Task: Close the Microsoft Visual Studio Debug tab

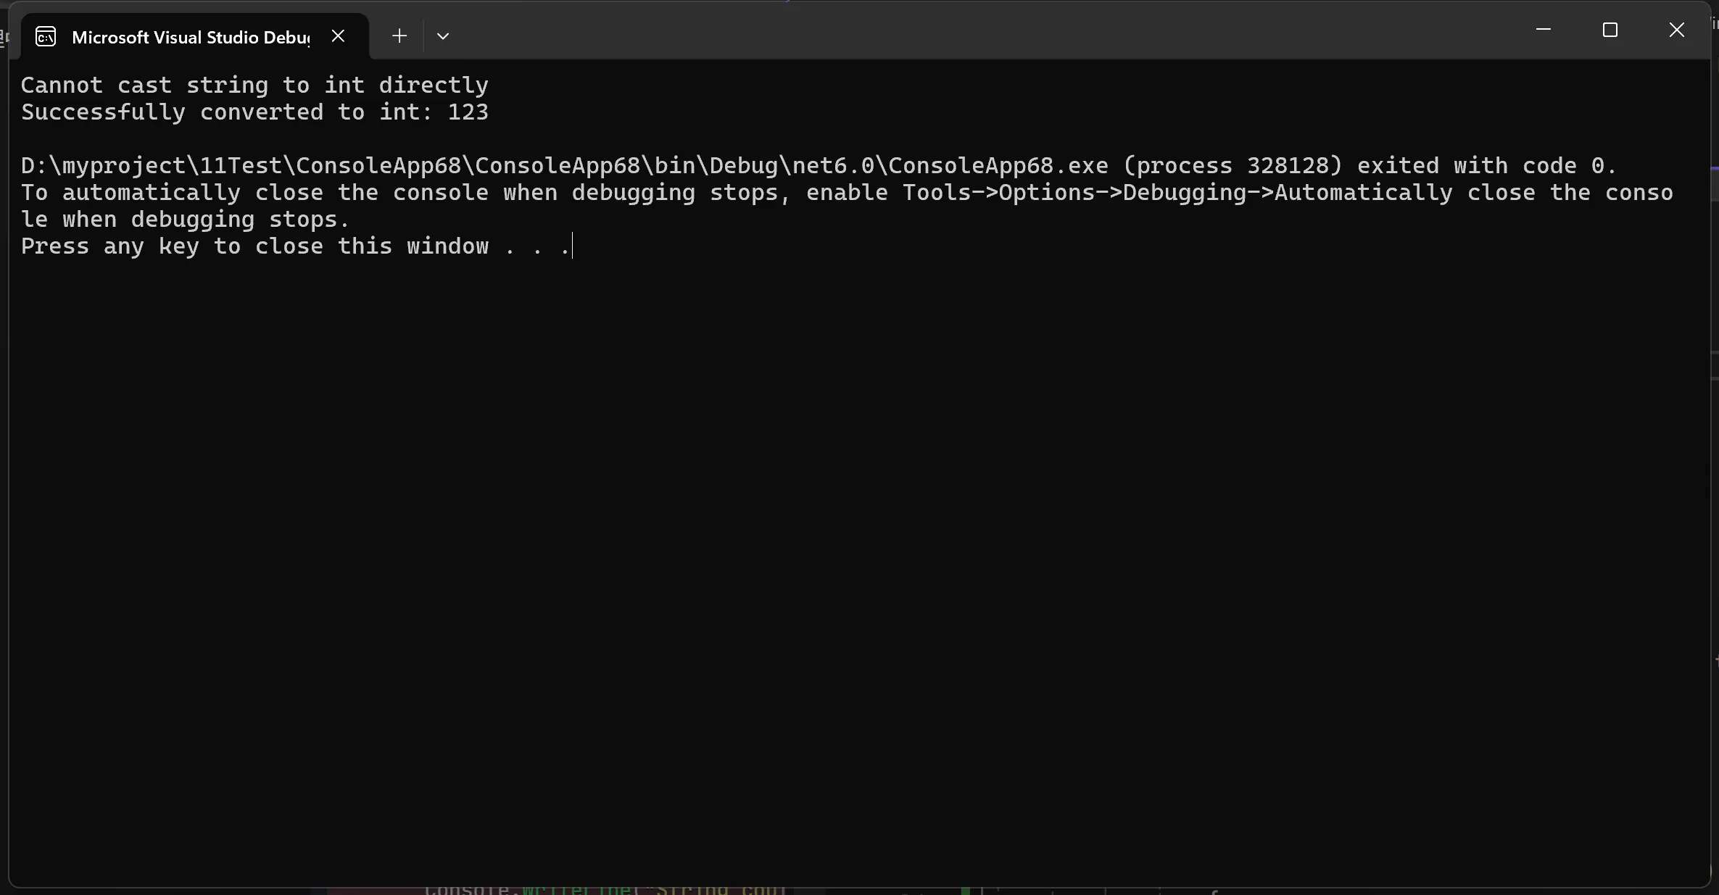Action: 338,36
